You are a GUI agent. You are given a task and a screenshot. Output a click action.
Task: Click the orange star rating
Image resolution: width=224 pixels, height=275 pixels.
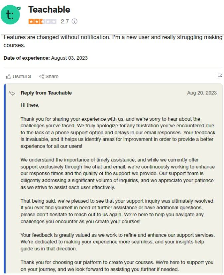[x=42, y=22]
